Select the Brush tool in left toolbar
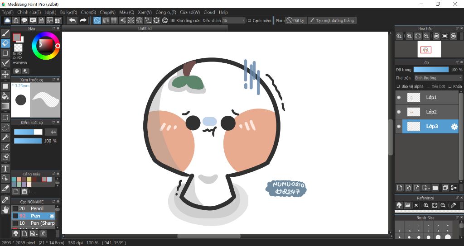 click(x=5, y=33)
